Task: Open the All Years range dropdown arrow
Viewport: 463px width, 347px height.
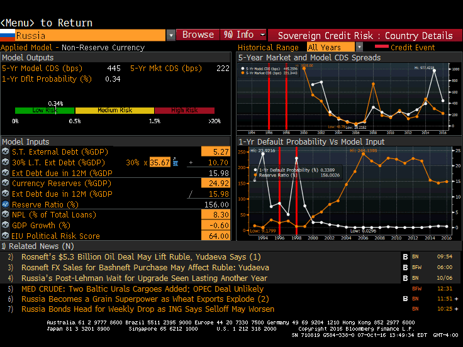Action: 359,47
